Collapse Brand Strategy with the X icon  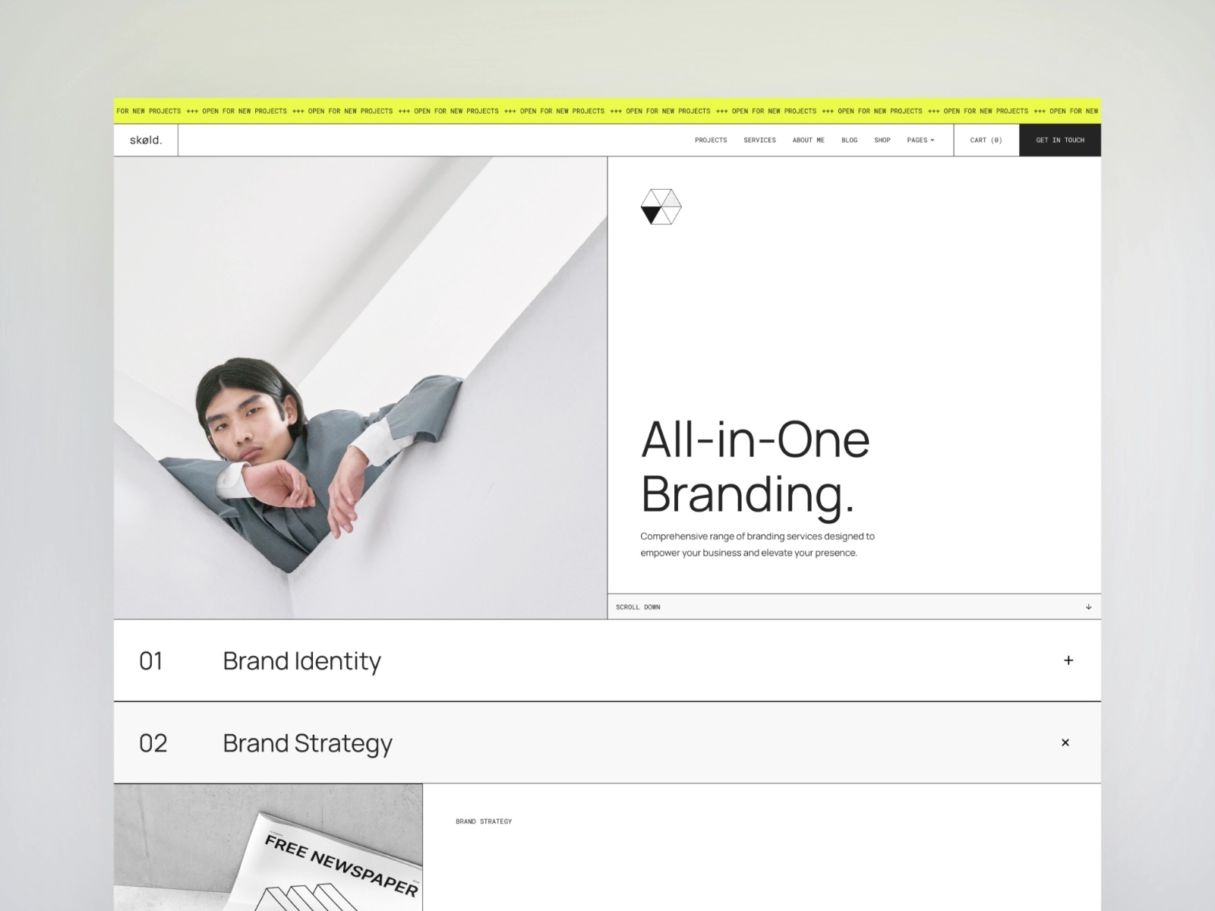coord(1065,742)
